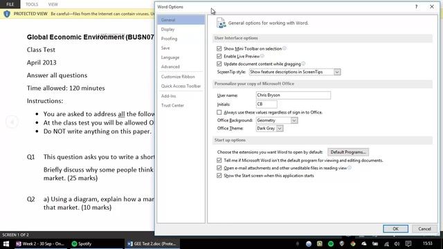Open Quick Access Toolbar category
The image size is (443, 249).
(181, 86)
